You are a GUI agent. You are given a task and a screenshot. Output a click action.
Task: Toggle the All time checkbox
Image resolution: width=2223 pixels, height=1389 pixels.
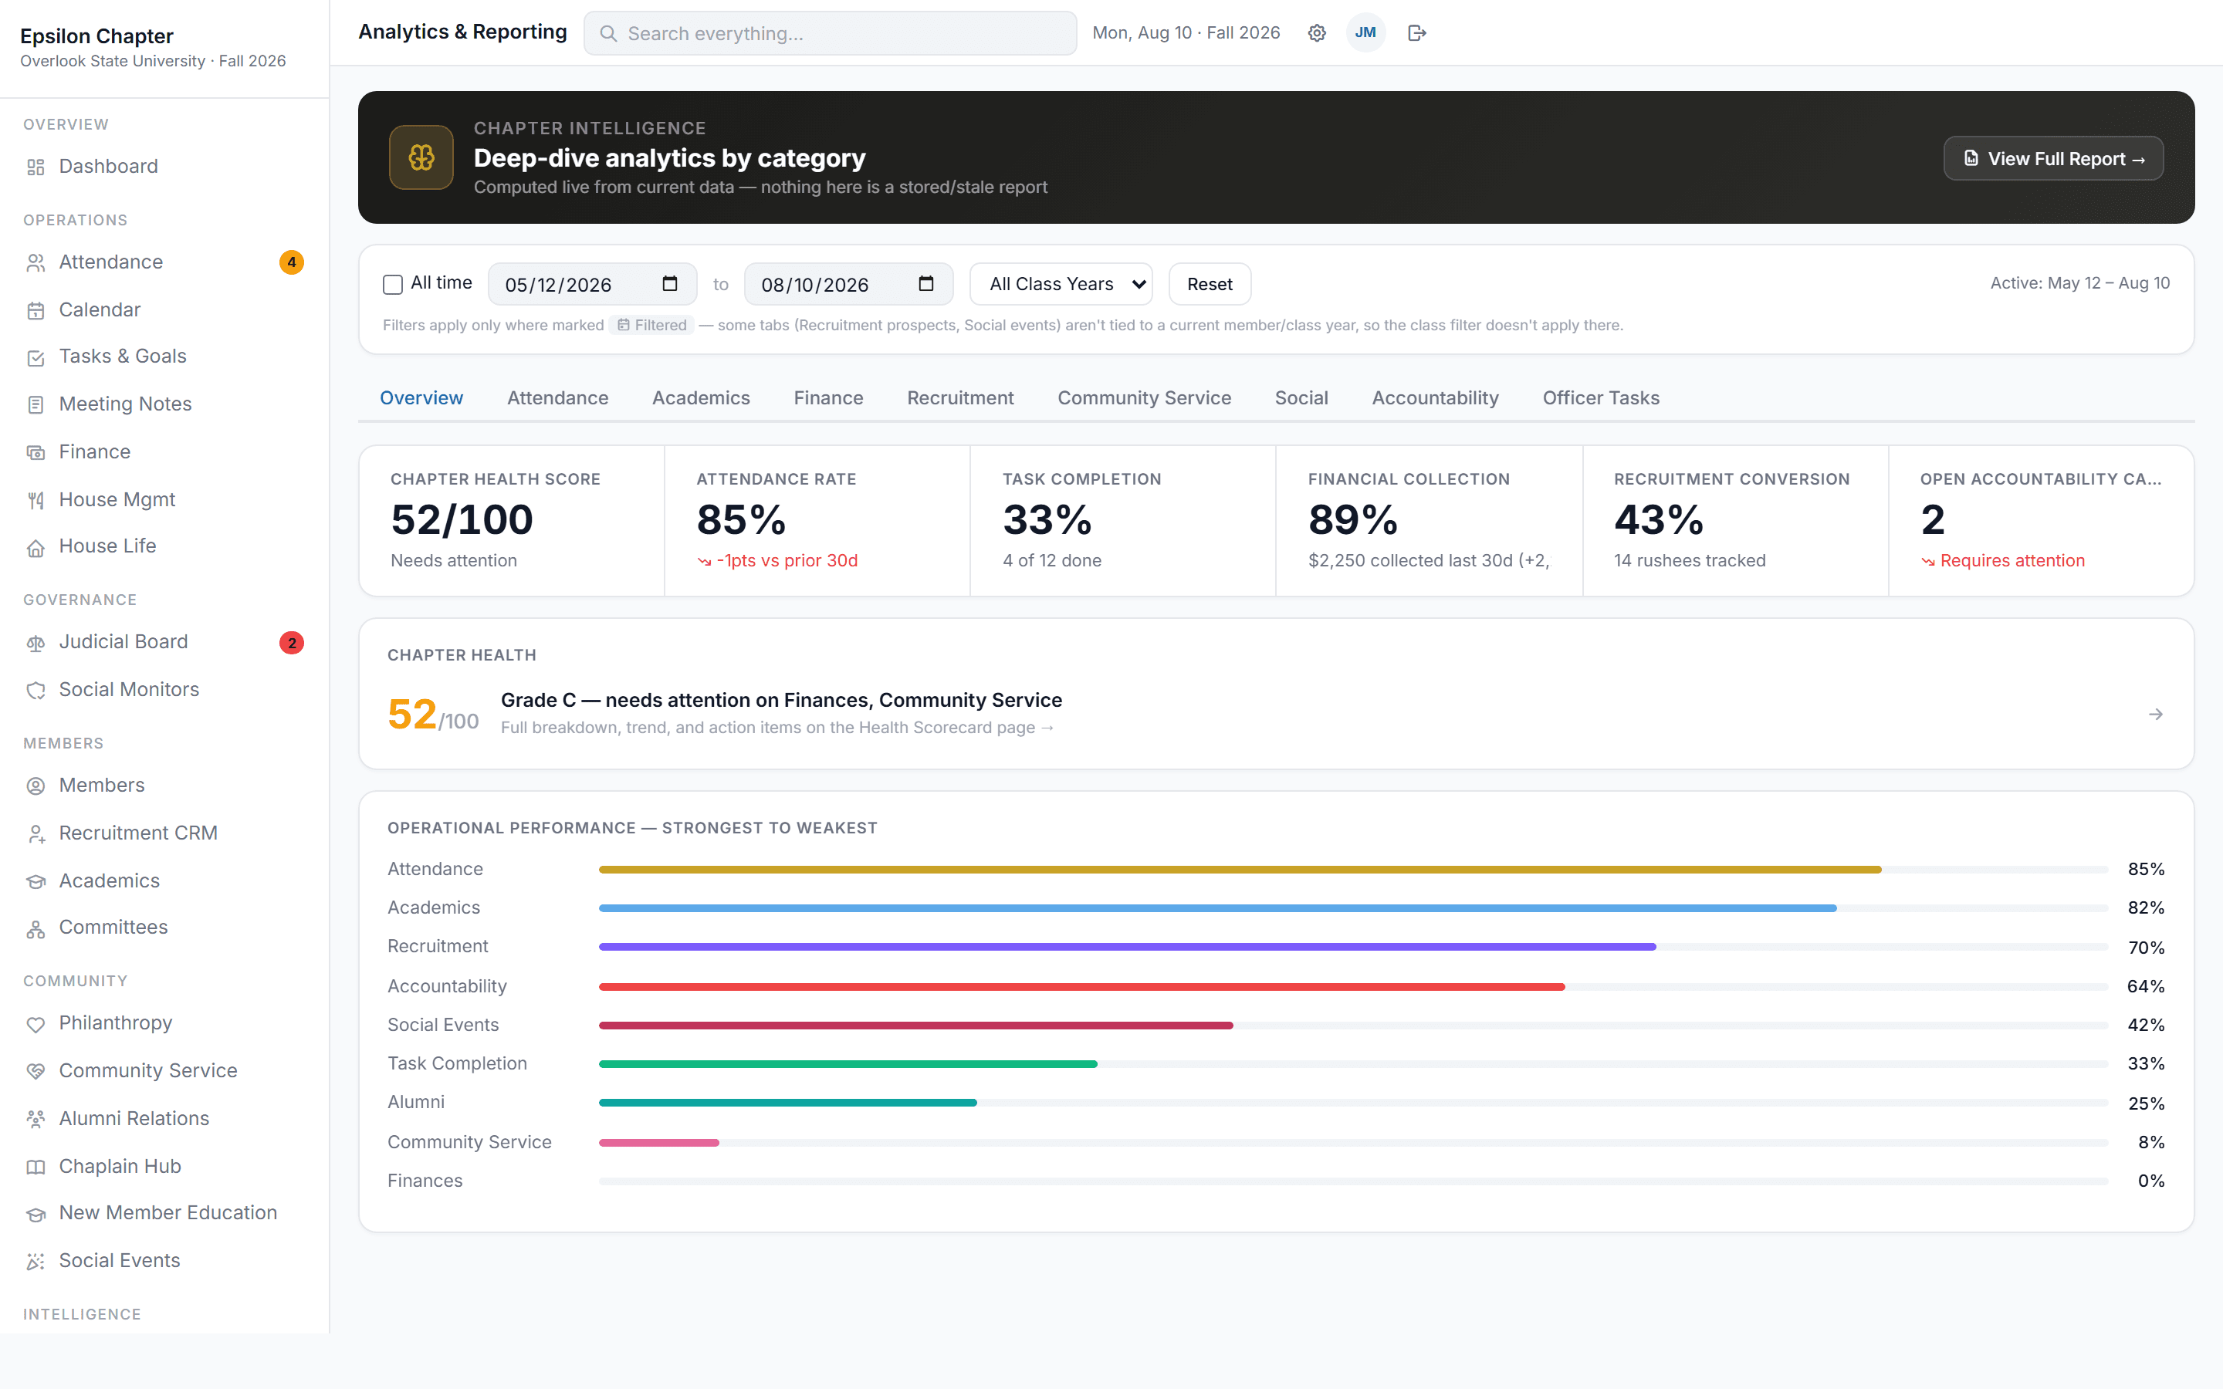pos(392,285)
